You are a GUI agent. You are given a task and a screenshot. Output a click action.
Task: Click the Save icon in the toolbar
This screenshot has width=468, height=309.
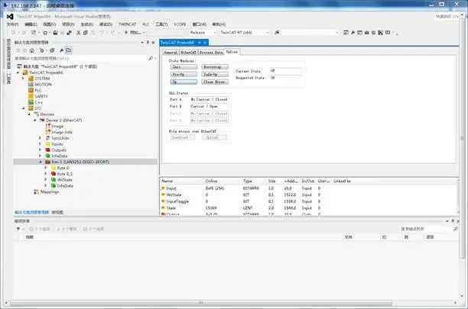(55, 33)
